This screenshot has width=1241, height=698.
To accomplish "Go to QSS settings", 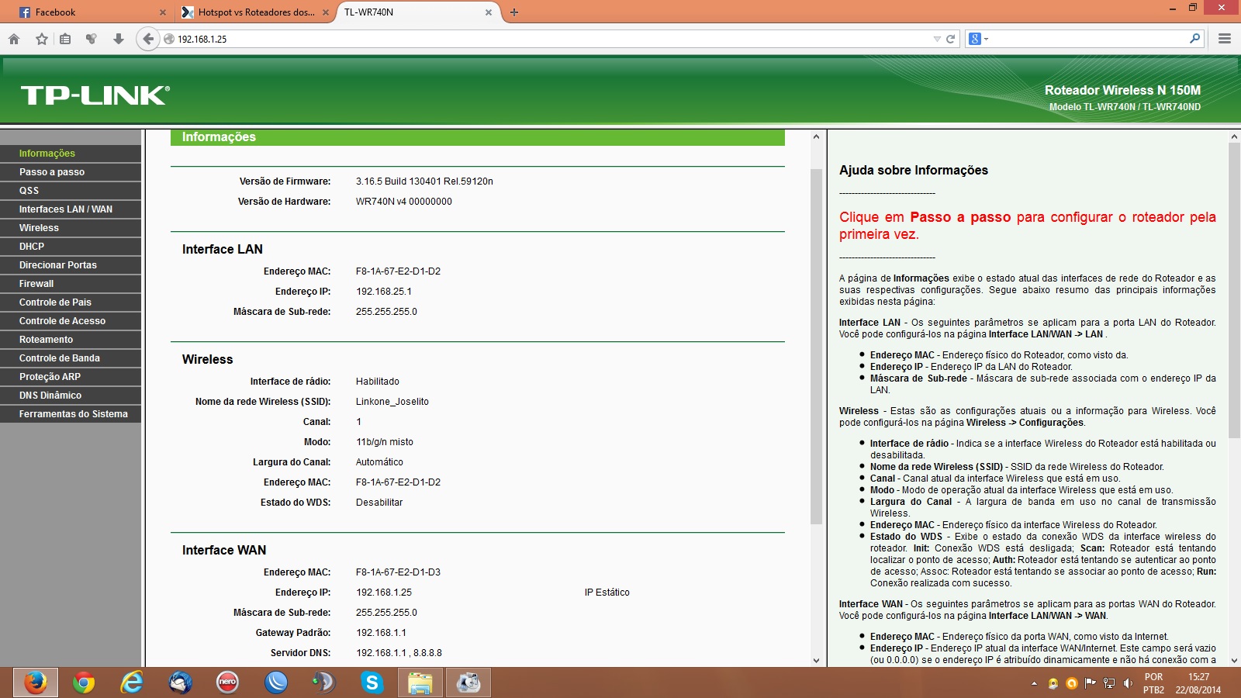I will click(x=71, y=191).
